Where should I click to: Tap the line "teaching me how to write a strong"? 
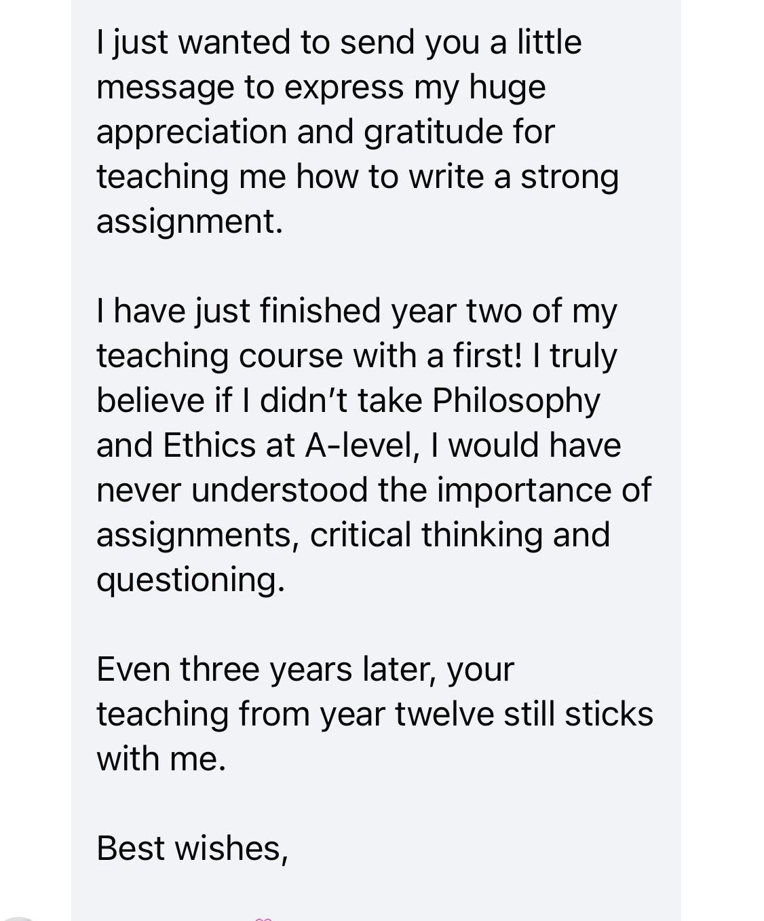coord(358,176)
